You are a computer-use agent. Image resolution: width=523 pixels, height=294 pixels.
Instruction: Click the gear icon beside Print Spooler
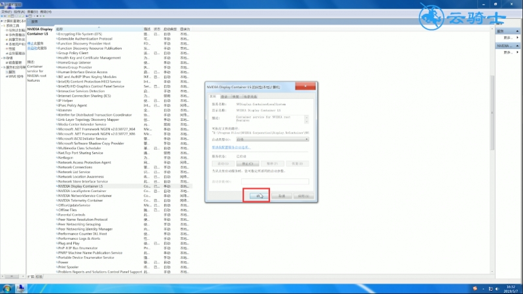(x=57, y=267)
